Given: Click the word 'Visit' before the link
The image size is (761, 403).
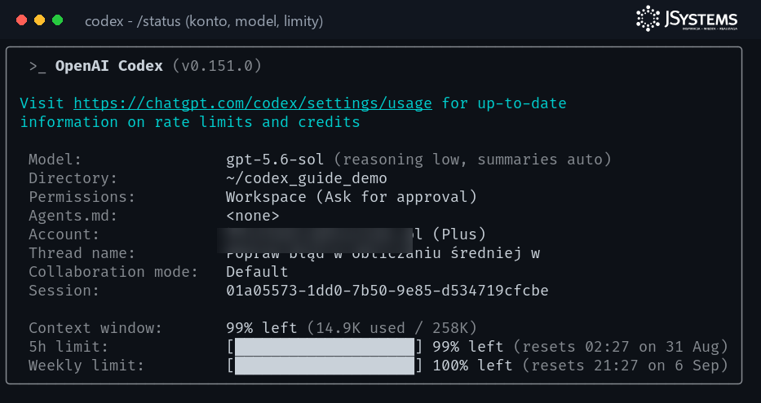Looking at the screenshot, I should pyautogui.click(x=42, y=103).
